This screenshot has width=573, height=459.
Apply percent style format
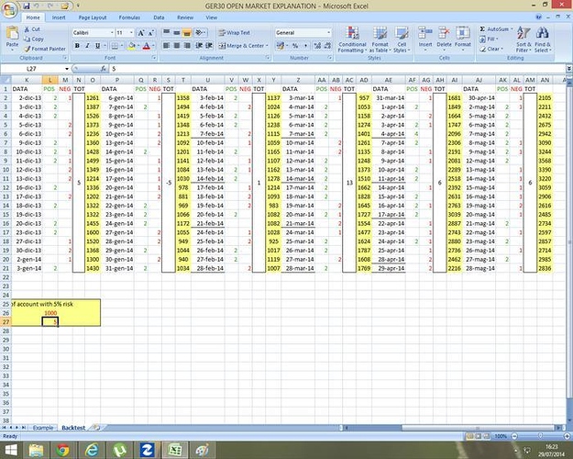pos(295,46)
